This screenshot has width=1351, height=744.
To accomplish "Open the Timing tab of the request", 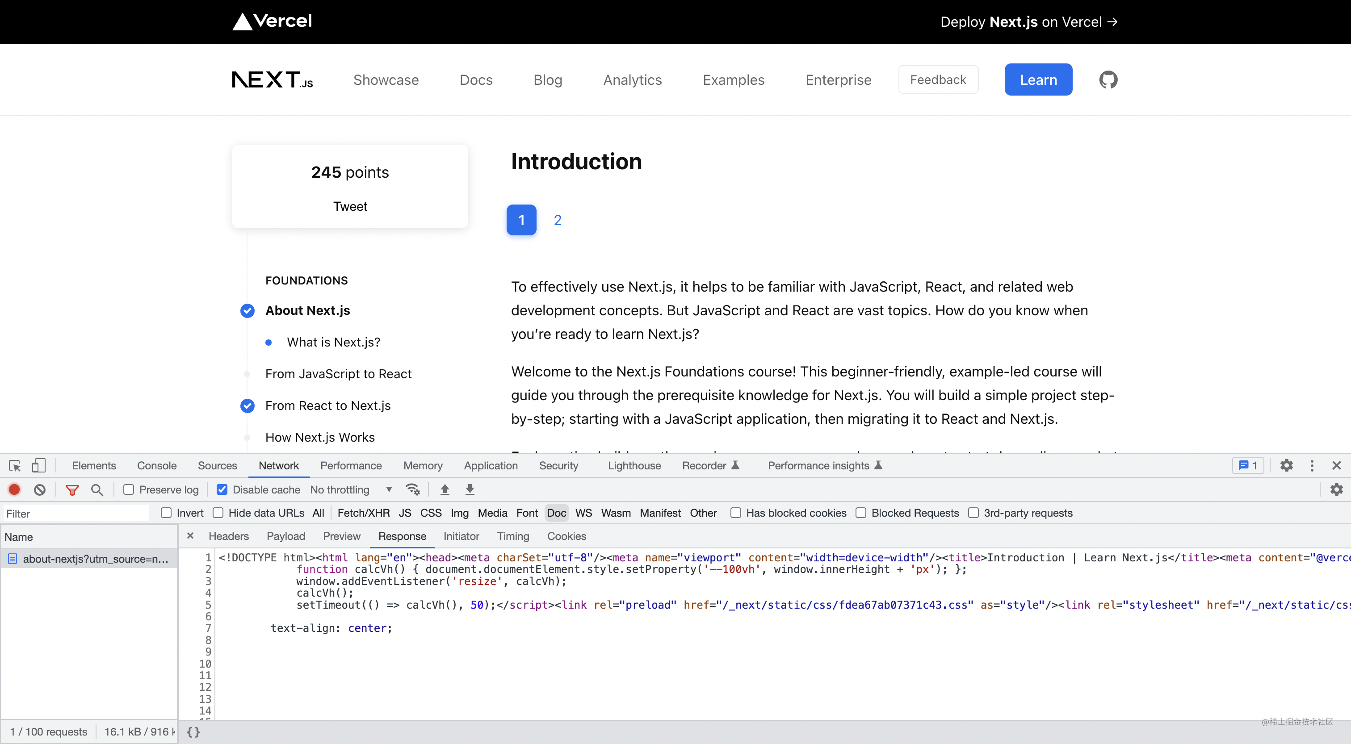I will [513, 536].
